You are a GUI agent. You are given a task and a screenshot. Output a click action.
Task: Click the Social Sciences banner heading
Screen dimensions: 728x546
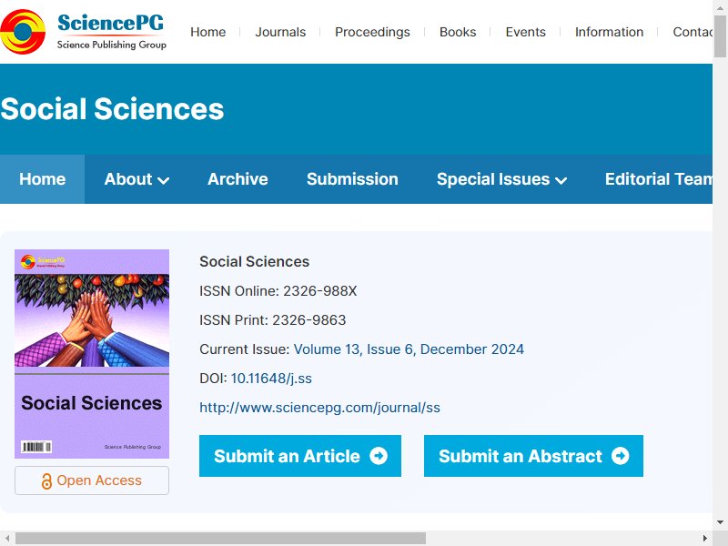click(112, 109)
